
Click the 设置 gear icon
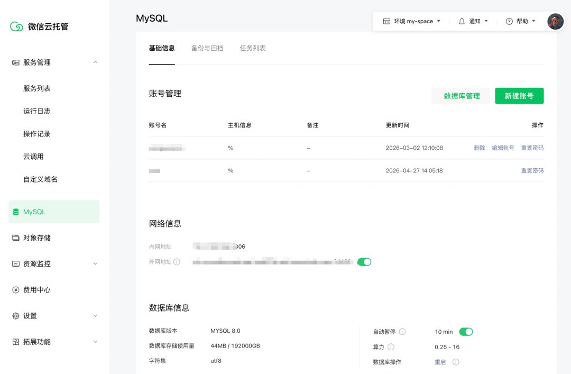coord(16,316)
